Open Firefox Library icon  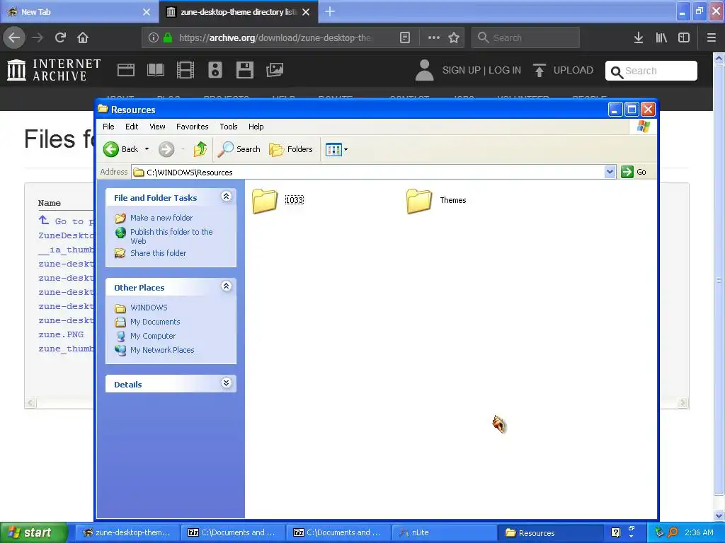[661, 38]
